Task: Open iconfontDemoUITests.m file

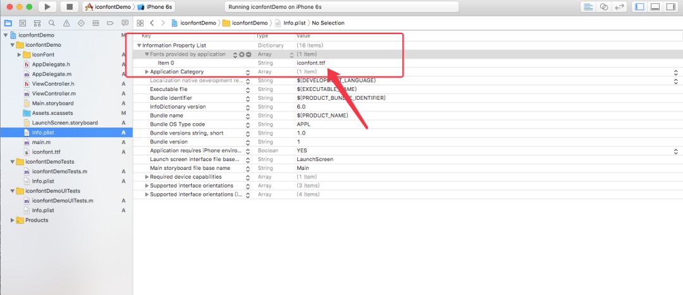Action: pyautogui.click(x=62, y=201)
